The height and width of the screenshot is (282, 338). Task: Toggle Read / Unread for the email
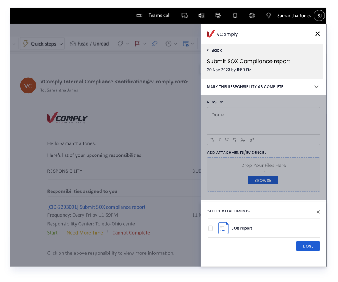[x=89, y=44]
